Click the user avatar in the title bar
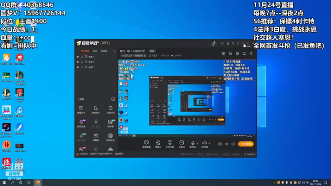 (214, 43)
